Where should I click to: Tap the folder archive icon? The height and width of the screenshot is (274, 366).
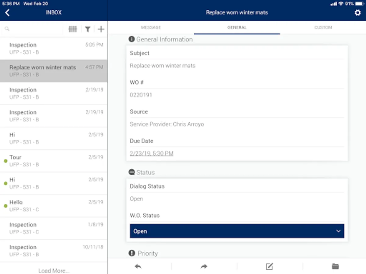click(x=335, y=266)
